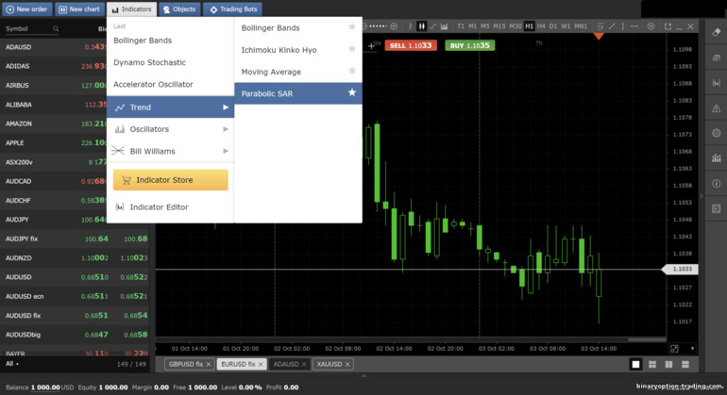Image resolution: width=727 pixels, height=395 pixels.
Task: Toggle favorite star for Parabolic SAR
Action: 352,92
